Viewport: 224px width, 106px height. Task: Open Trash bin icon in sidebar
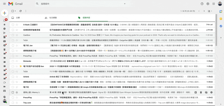pos(4,50)
